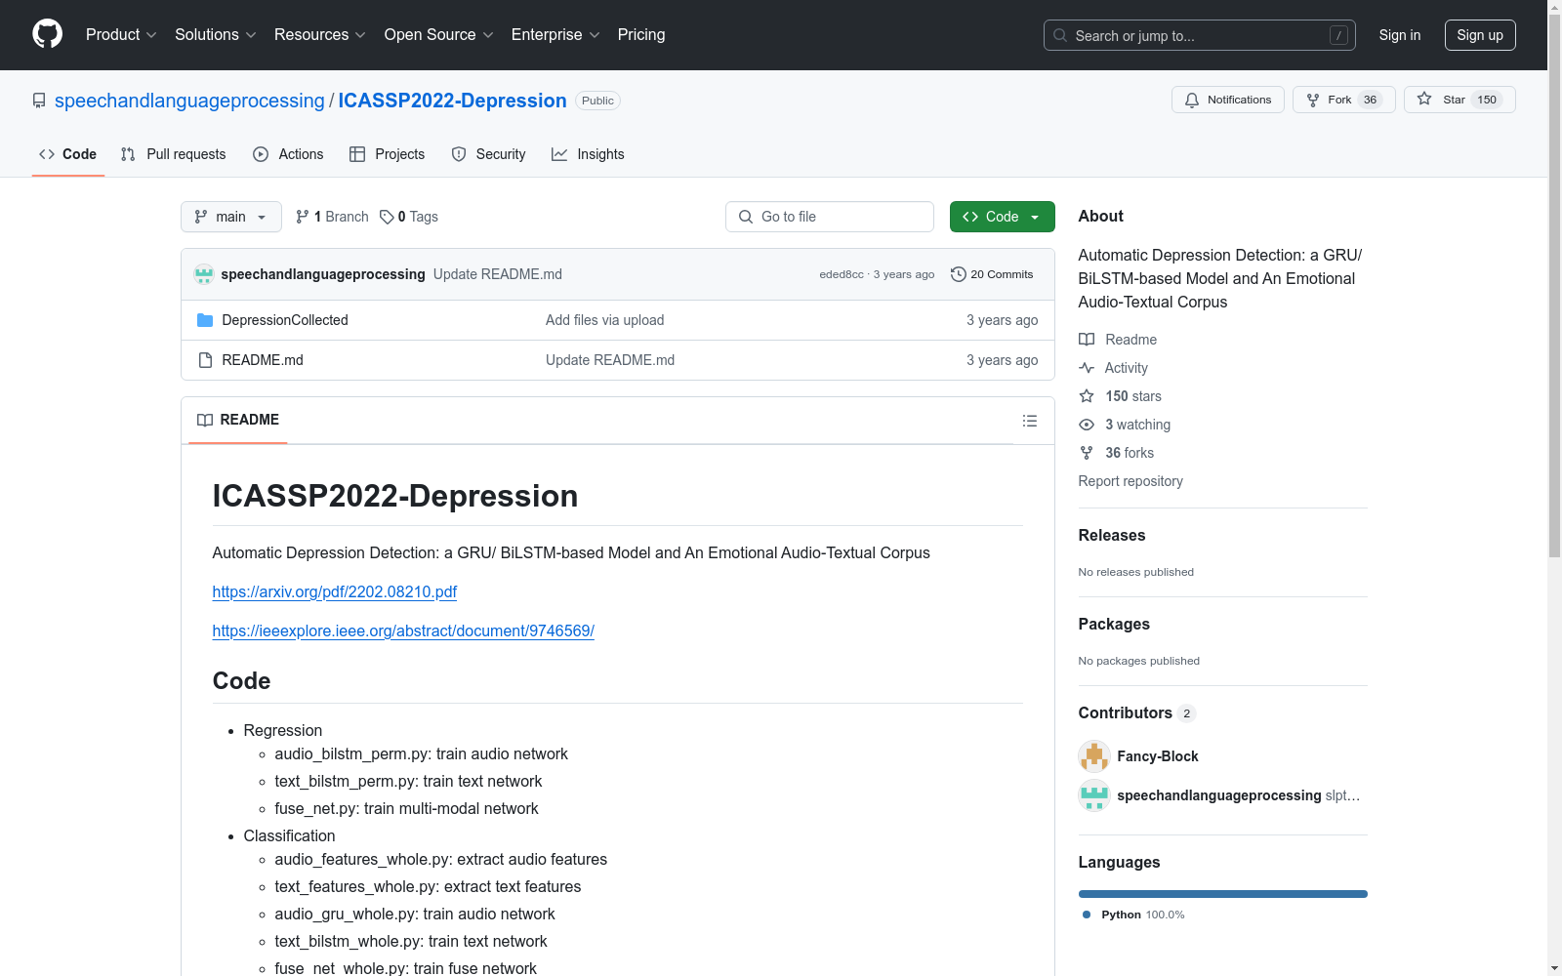Click the repository book icon beside owner name
The image size is (1562, 976).
click(x=39, y=101)
